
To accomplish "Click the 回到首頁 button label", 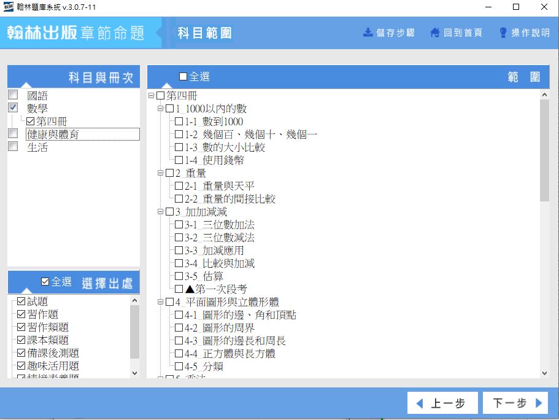I will coord(463,33).
